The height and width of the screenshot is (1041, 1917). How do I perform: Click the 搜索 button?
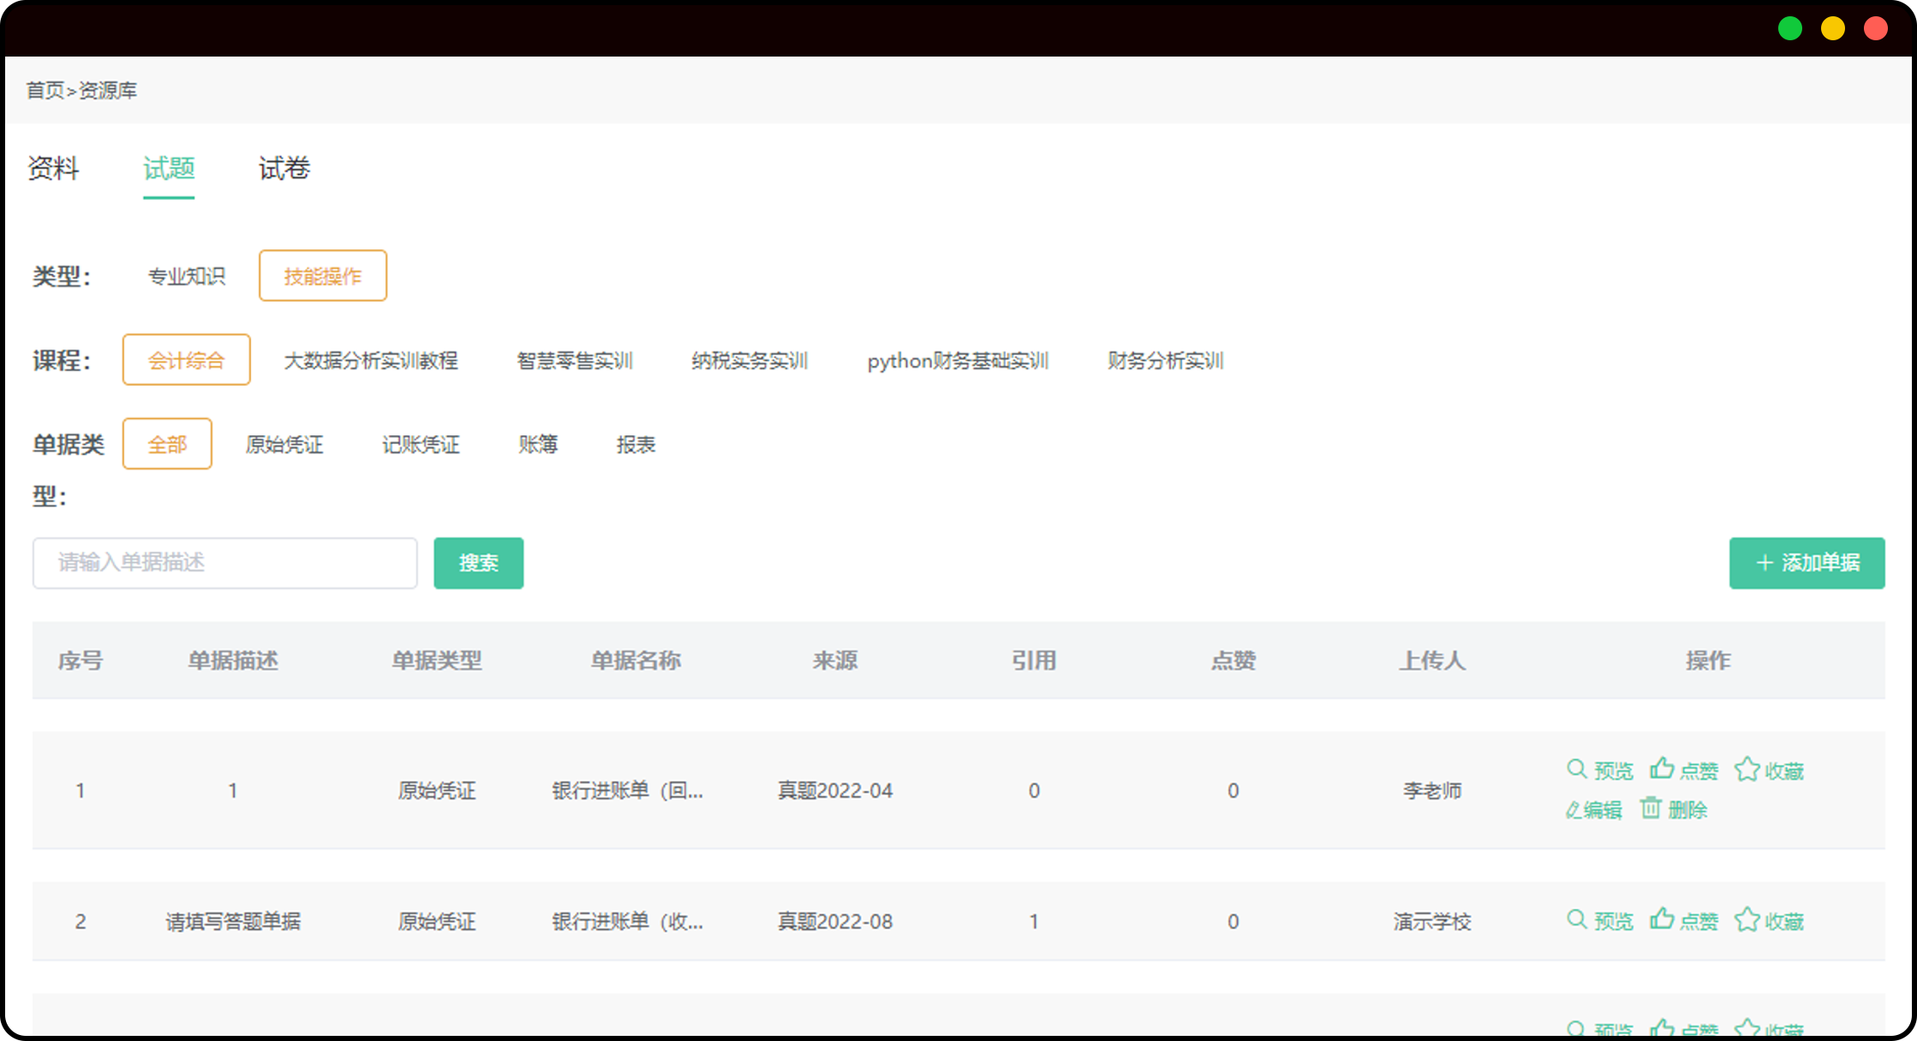479,563
